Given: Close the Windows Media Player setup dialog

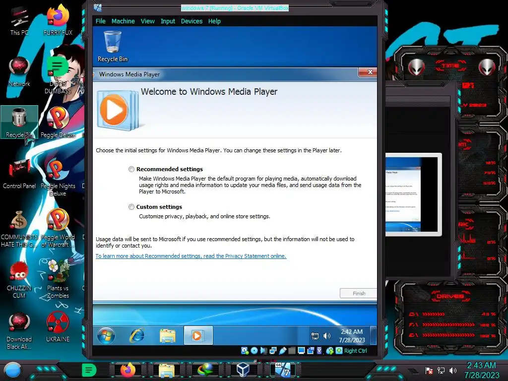Looking at the screenshot, I should pyautogui.click(x=369, y=72).
